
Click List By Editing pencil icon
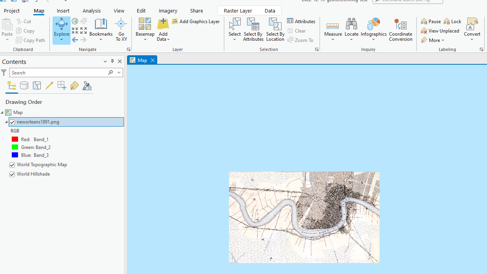coord(49,85)
